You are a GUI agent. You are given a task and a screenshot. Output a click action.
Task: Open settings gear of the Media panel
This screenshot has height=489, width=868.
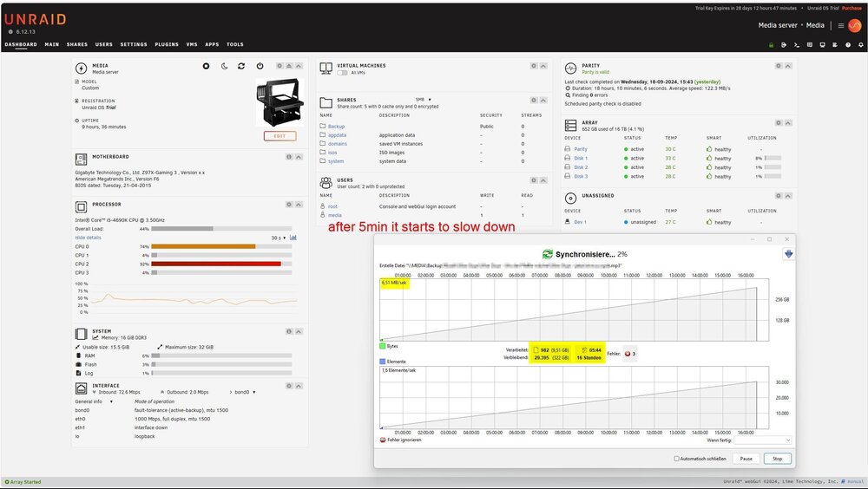pyautogui.click(x=279, y=66)
